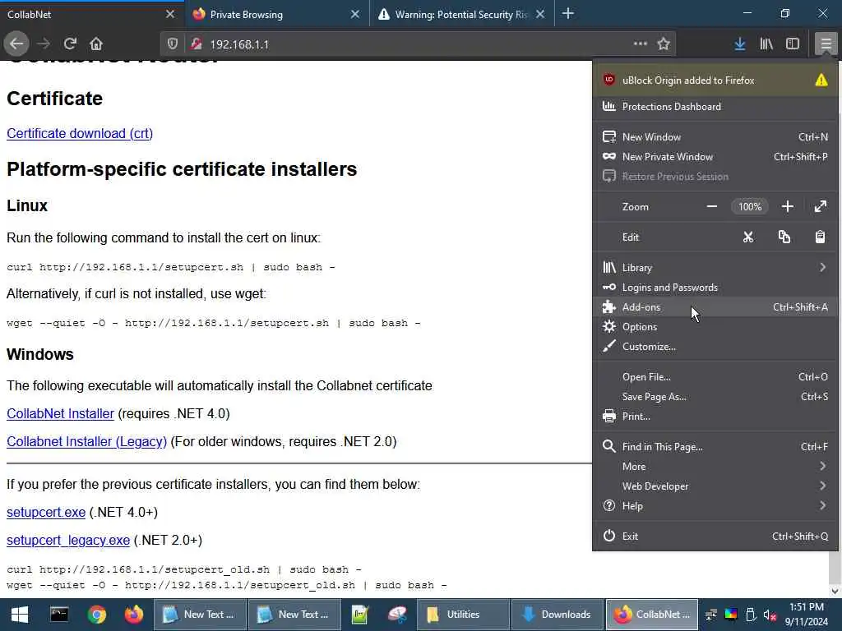The width and height of the screenshot is (842, 631).
Task: Cut selection using scissors icon
Action: 748,237
